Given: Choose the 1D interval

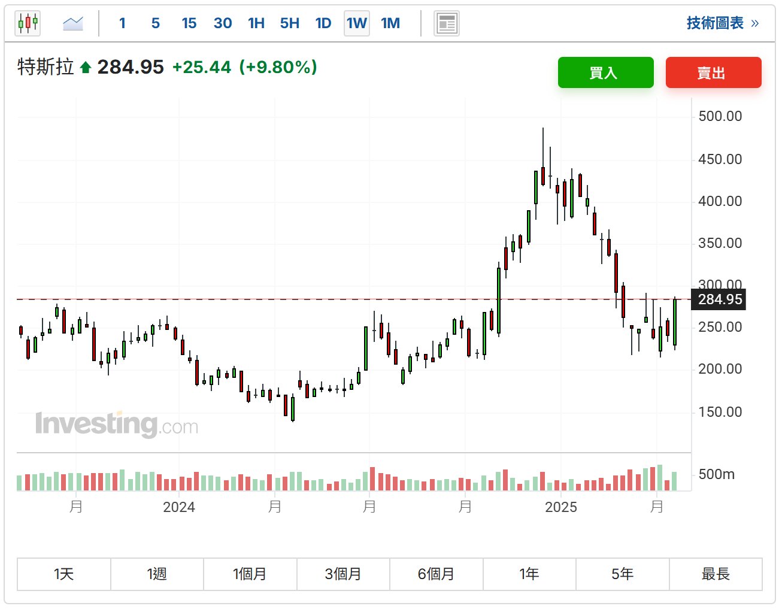Looking at the screenshot, I should coord(323,23).
